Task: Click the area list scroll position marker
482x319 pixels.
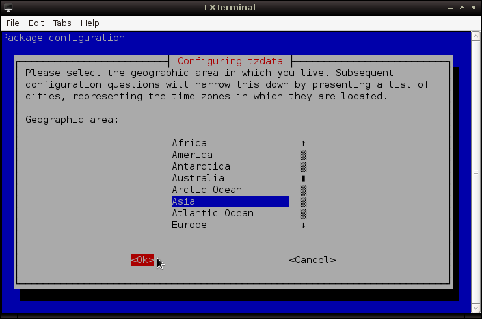Action: point(303,178)
